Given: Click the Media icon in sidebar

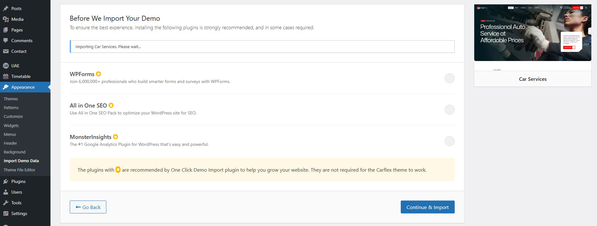Looking at the screenshot, I should 6,19.
